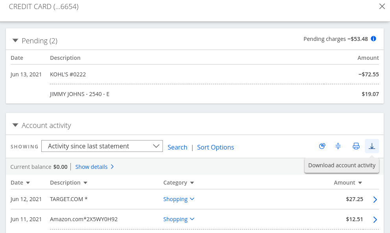Open the spending pie chart icon
This screenshot has width=390, height=233.
point(322,146)
